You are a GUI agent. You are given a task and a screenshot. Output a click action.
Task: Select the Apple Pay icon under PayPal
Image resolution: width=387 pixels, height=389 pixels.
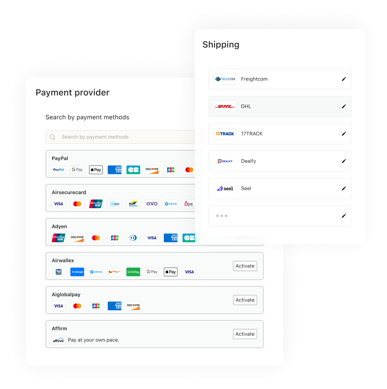[x=96, y=170]
